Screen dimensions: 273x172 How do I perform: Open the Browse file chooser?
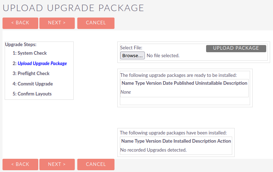[x=132, y=55]
